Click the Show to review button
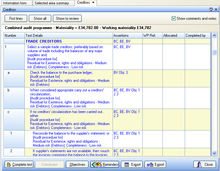Viewport: 220px width, 171px height. (x=67, y=19)
